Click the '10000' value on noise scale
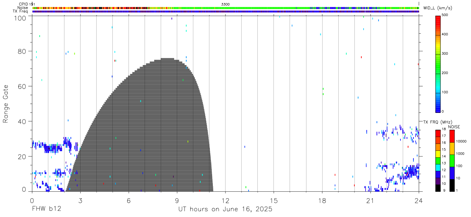This screenshot has width=471, height=217. coord(461,141)
